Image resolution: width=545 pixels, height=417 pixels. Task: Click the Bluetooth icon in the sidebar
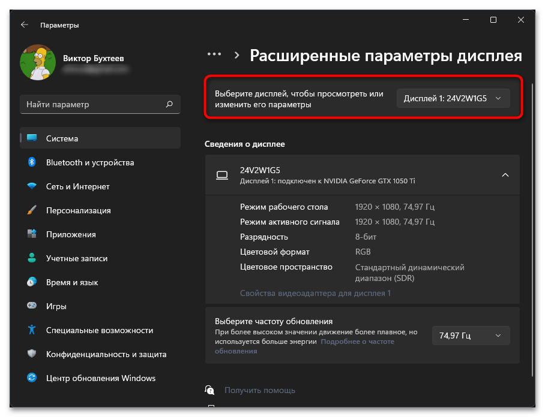(x=32, y=162)
